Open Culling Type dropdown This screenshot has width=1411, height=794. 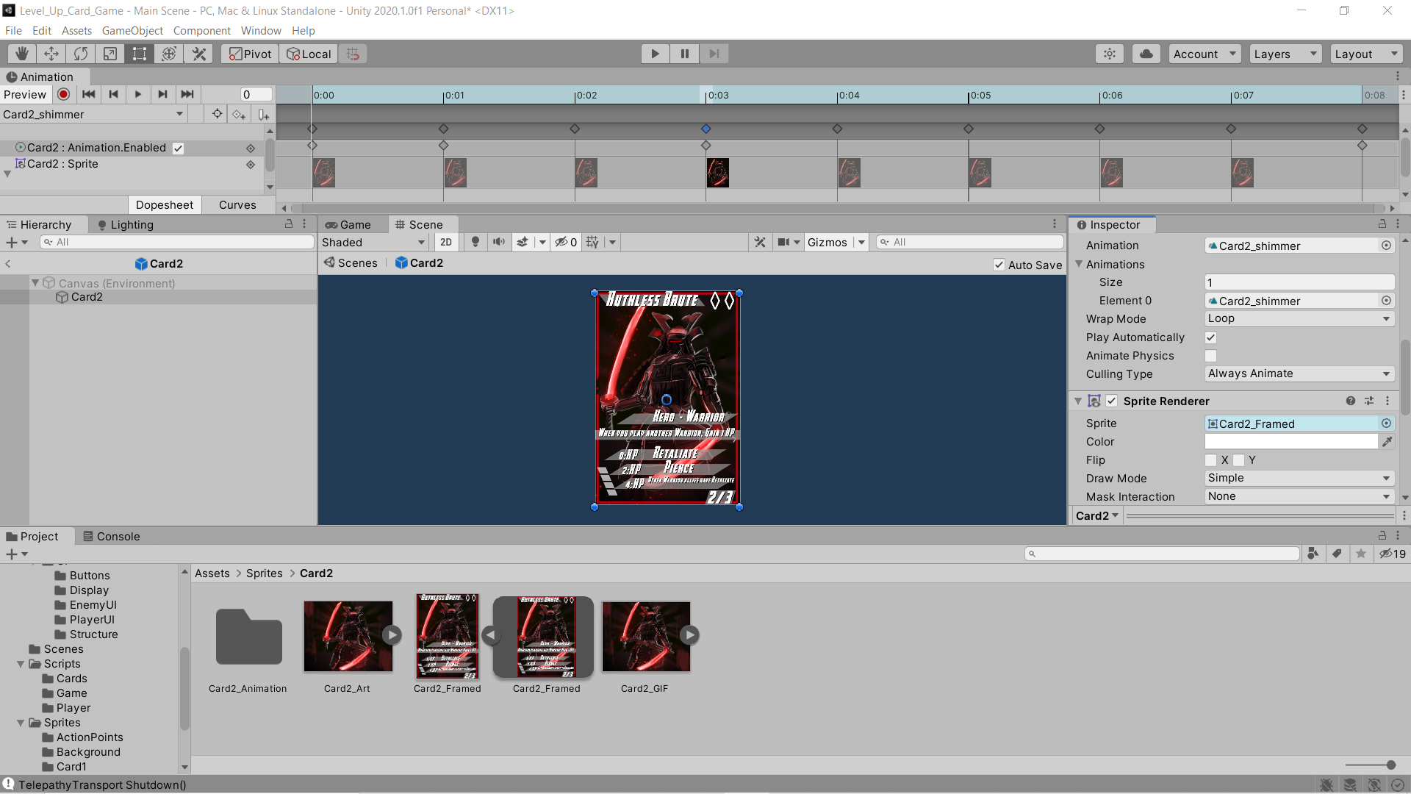[1299, 373]
